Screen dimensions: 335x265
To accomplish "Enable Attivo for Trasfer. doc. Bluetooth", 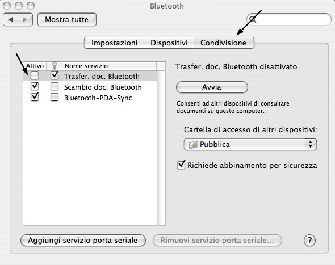I will click(x=35, y=75).
